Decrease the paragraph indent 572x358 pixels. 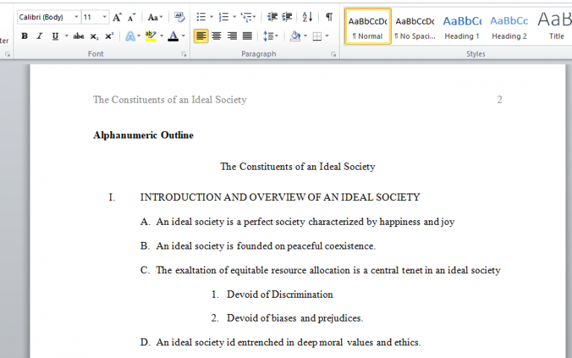(272, 17)
